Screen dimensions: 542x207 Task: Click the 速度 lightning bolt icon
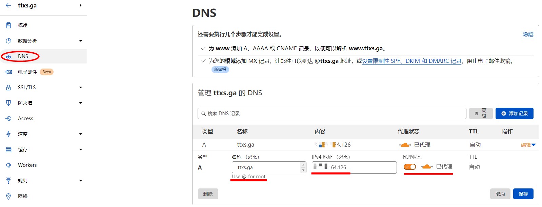click(8, 134)
